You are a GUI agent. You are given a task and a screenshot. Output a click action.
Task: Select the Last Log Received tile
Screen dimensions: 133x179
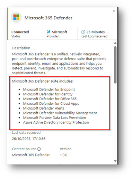[97, 34]
